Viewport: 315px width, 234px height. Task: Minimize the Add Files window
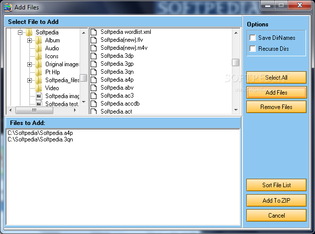268,5
